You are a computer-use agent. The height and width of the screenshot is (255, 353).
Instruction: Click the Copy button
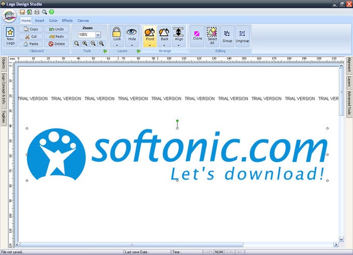31,29
